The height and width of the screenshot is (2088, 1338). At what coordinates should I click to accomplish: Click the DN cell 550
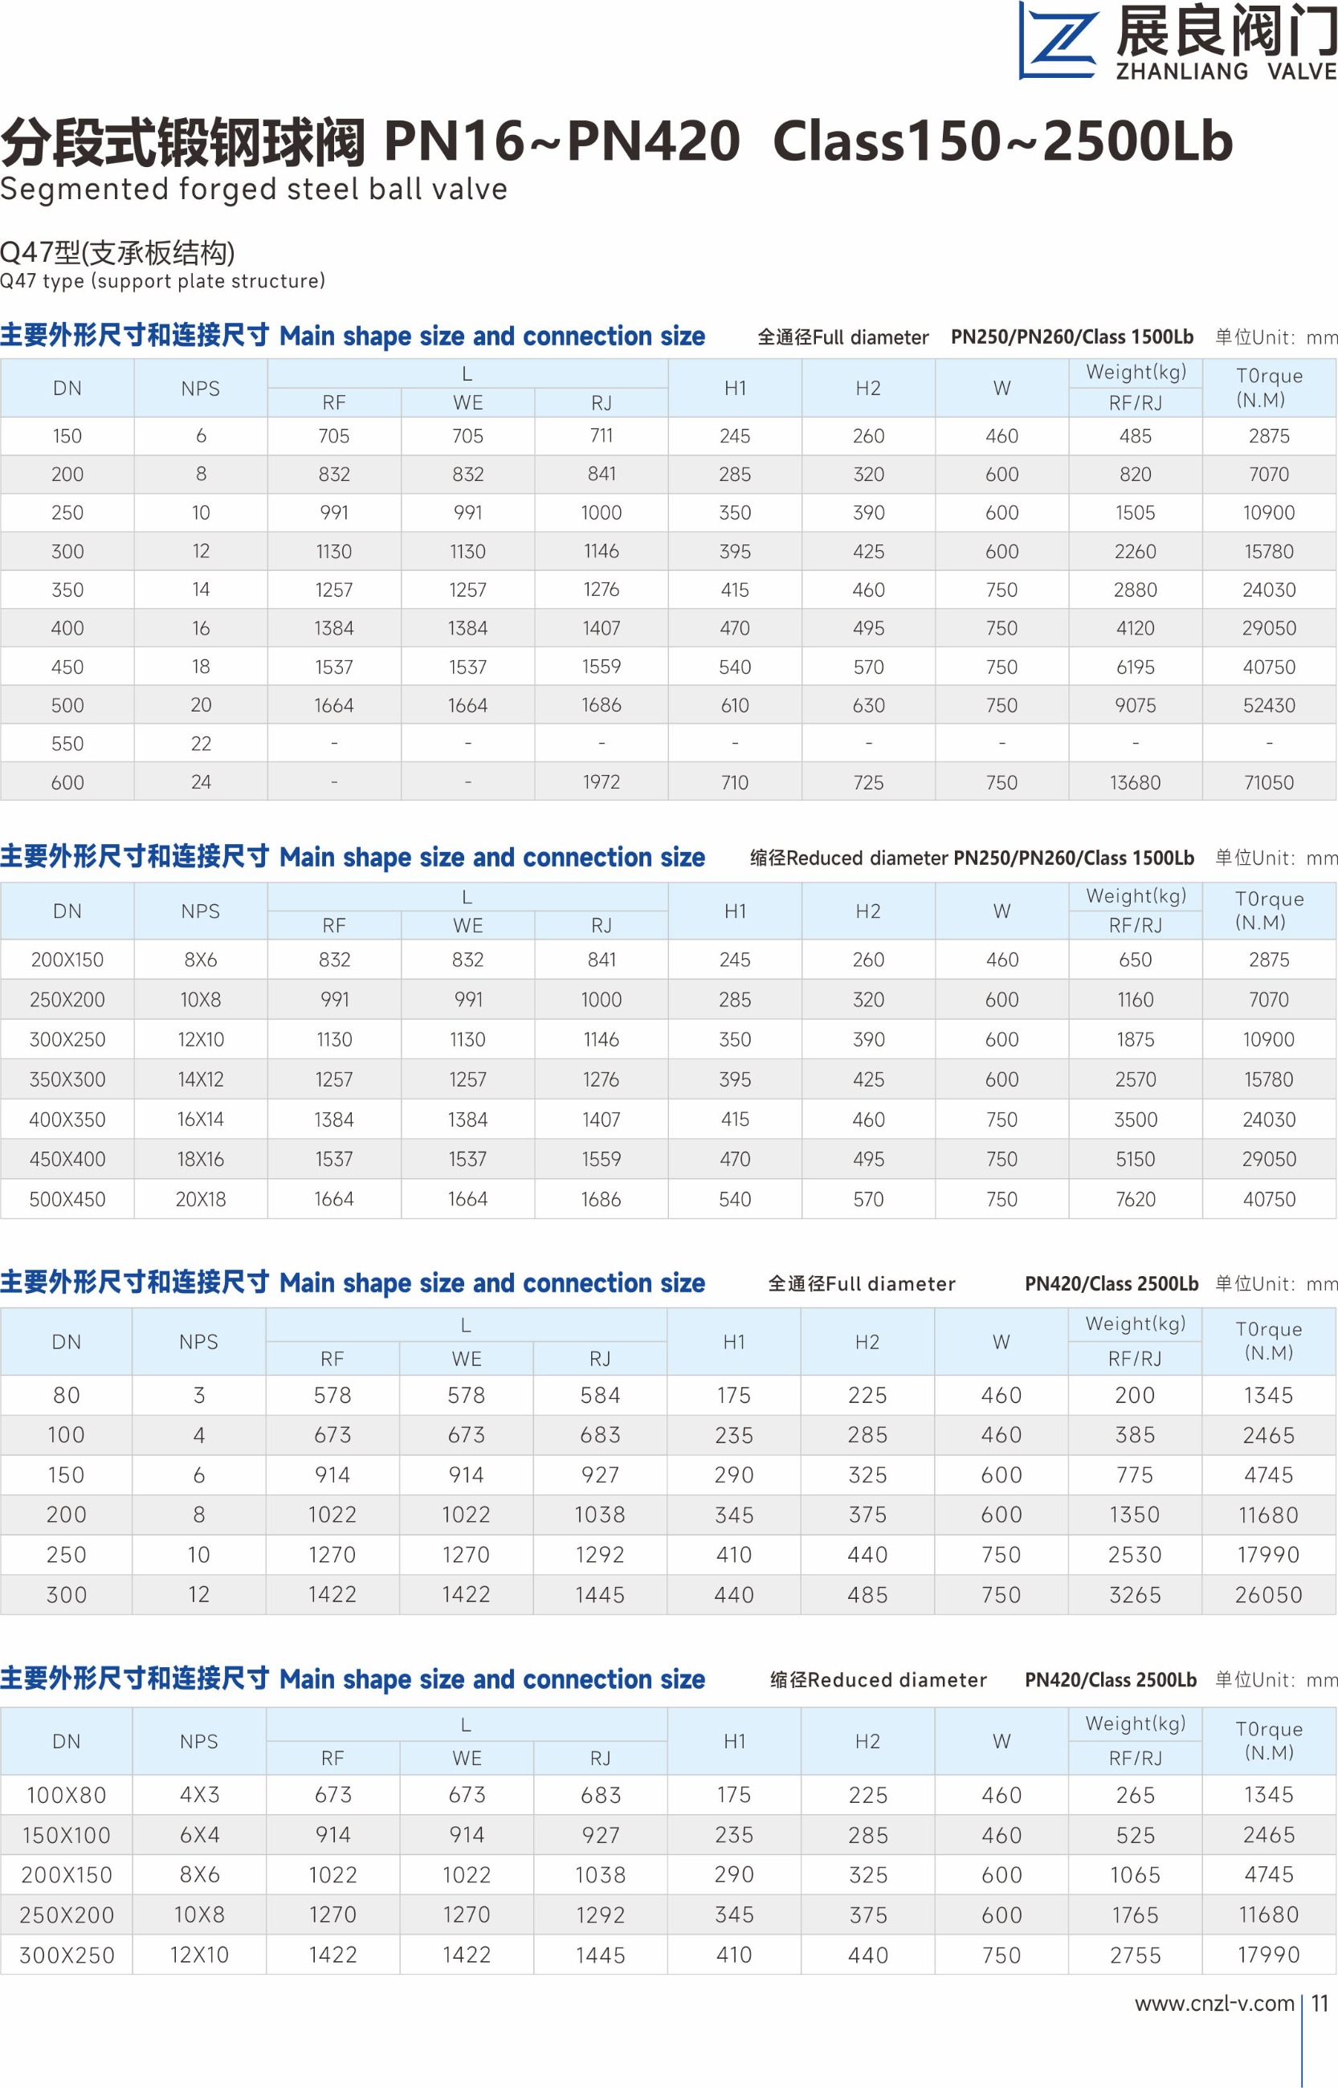click(67, 744)
